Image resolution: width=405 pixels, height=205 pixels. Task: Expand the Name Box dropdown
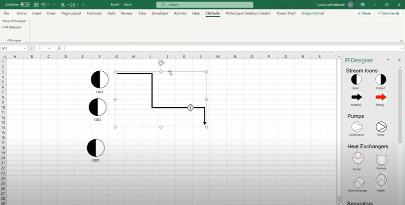[x=25, y=48]
